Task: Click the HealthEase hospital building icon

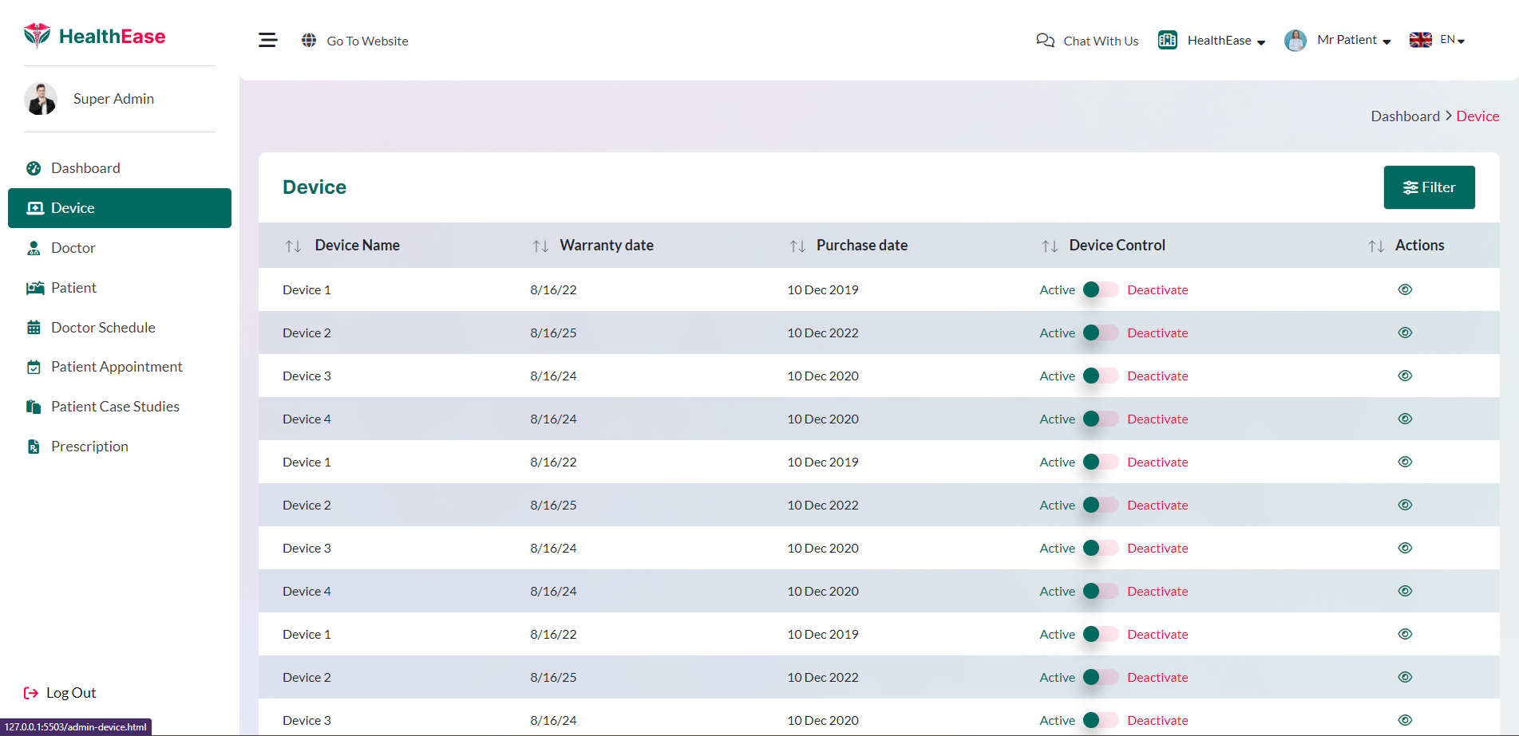Action: 1168,40
